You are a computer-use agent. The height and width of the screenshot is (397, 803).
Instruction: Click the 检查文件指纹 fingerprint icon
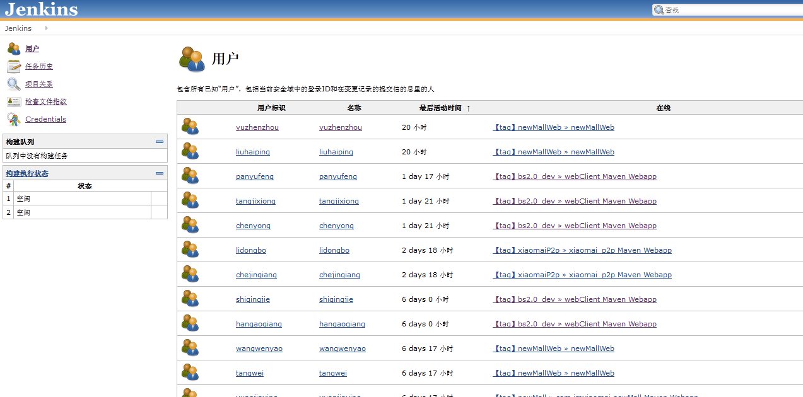[14, 101]
